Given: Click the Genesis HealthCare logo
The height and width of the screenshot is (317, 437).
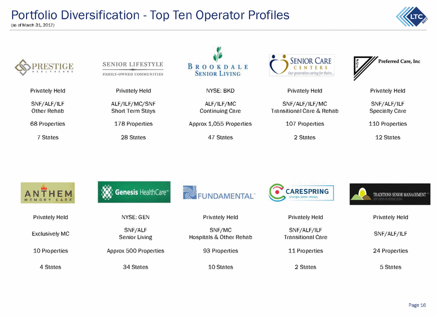Looking at the screenshot, I should point(134,192).
